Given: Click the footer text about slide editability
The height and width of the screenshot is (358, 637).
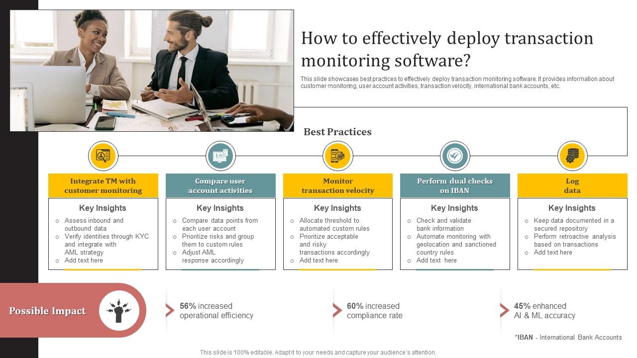Looking at the screenshot, I should coord(318,351).
